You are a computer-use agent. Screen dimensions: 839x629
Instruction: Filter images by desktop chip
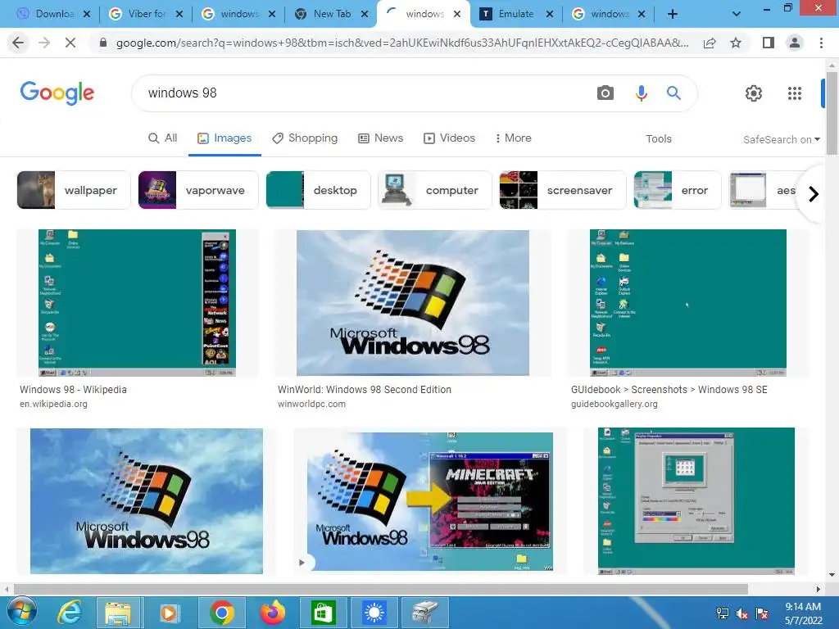click(x=318, y=190)
